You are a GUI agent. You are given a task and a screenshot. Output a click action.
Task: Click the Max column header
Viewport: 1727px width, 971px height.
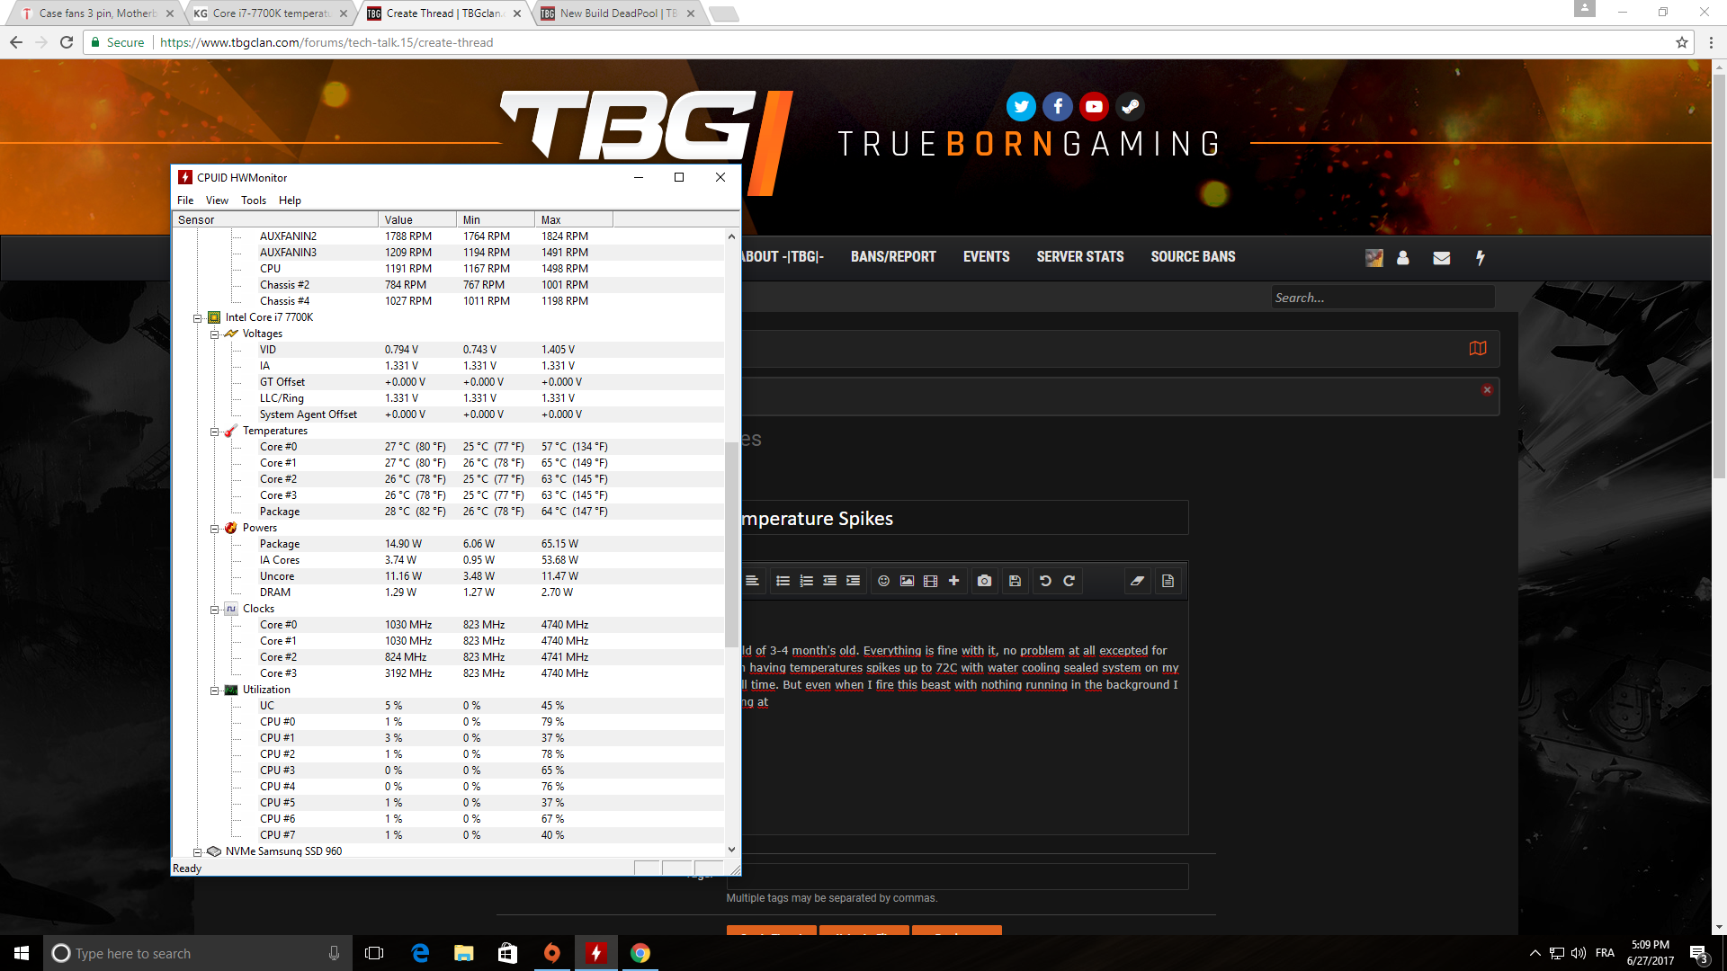pyautogui.click(x=573, y=219)
